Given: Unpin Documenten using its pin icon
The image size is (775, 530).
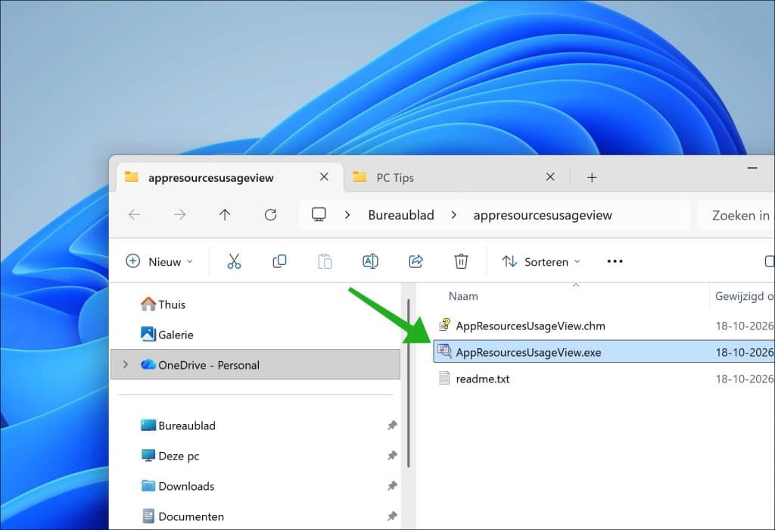Looking at the screenshot, I should (392, 516).
